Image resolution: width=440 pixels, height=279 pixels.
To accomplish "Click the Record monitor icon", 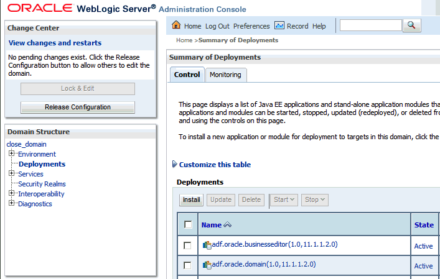I will tap(279, 25).
